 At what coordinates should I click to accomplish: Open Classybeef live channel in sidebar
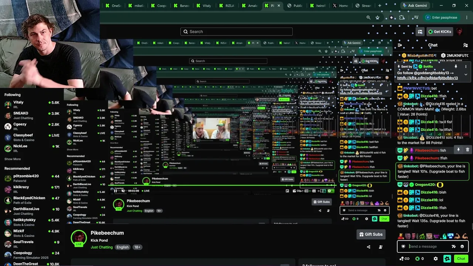click(x=32, y=137)
